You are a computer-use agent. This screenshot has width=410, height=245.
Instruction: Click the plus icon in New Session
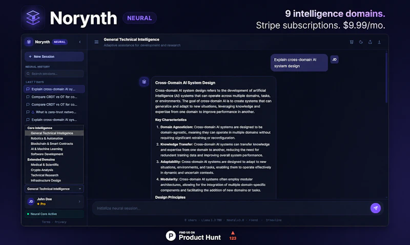30,56
